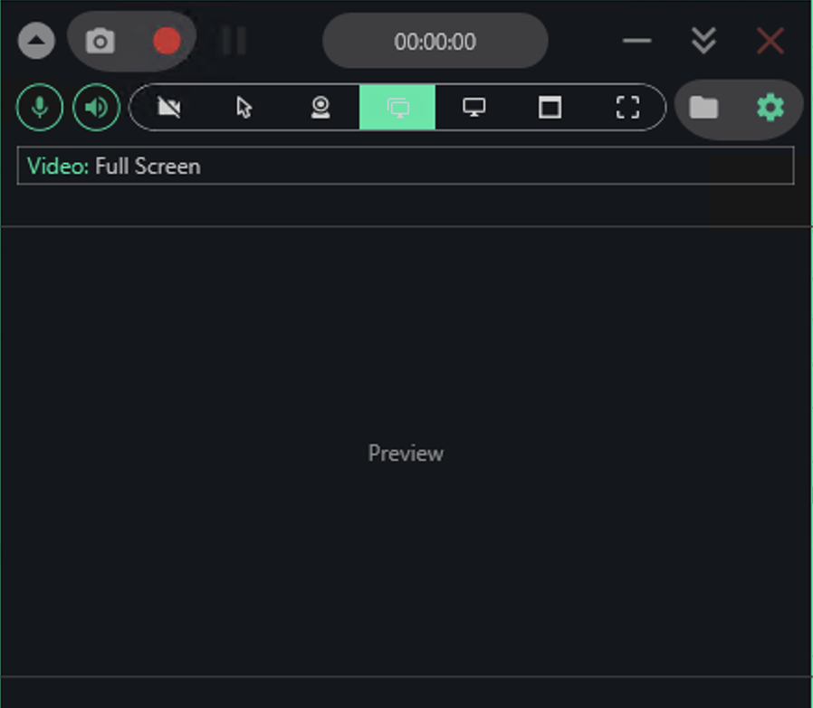Select the highlighted full screen multi-monitor mode

[397, 108]
